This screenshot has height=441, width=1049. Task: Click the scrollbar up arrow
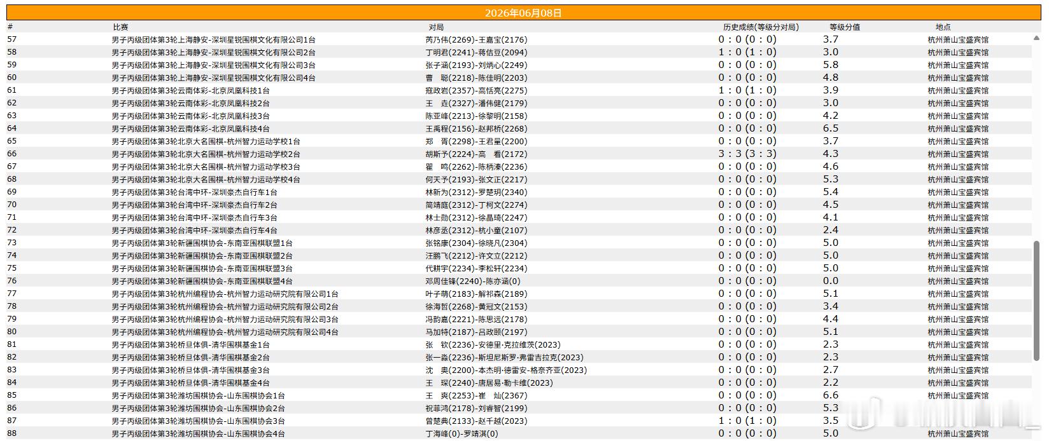[1037, 39]
